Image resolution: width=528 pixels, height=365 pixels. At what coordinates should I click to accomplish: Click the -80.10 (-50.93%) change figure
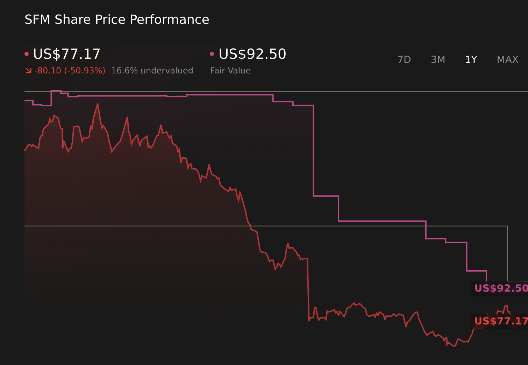(x=70, y=70)
